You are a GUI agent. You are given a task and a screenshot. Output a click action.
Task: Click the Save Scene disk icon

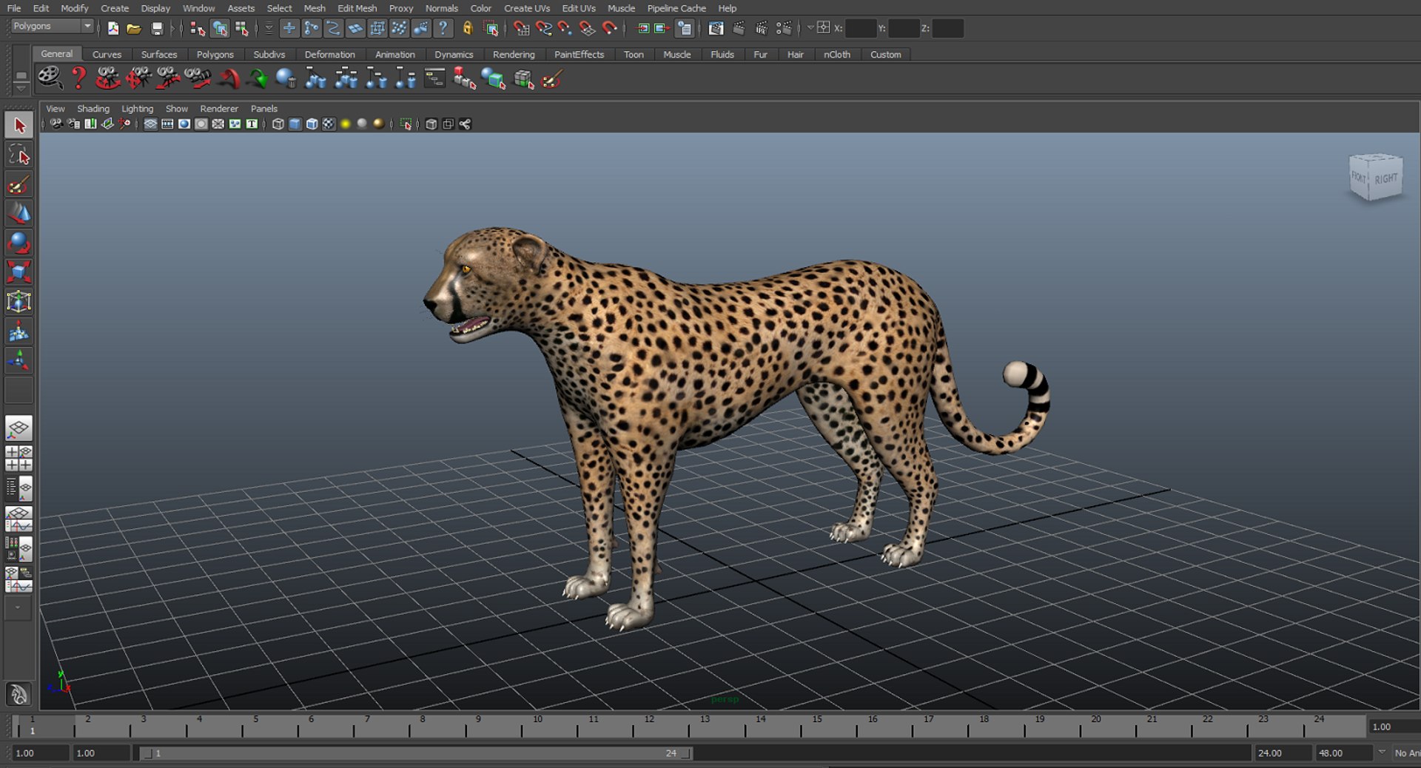(157, 28)
